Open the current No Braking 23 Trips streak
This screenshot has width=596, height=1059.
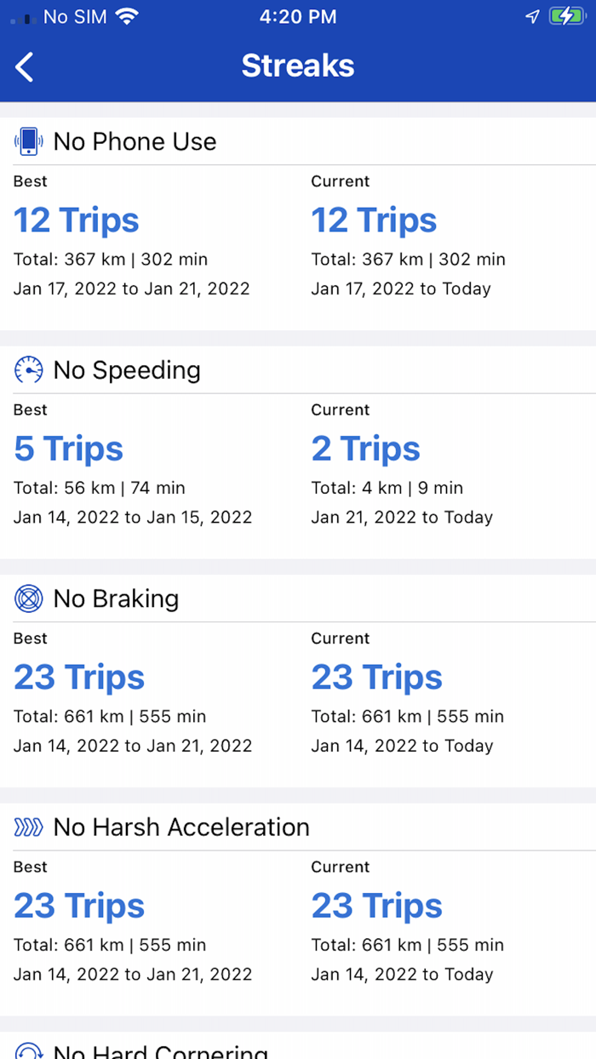tap(377, 677)
